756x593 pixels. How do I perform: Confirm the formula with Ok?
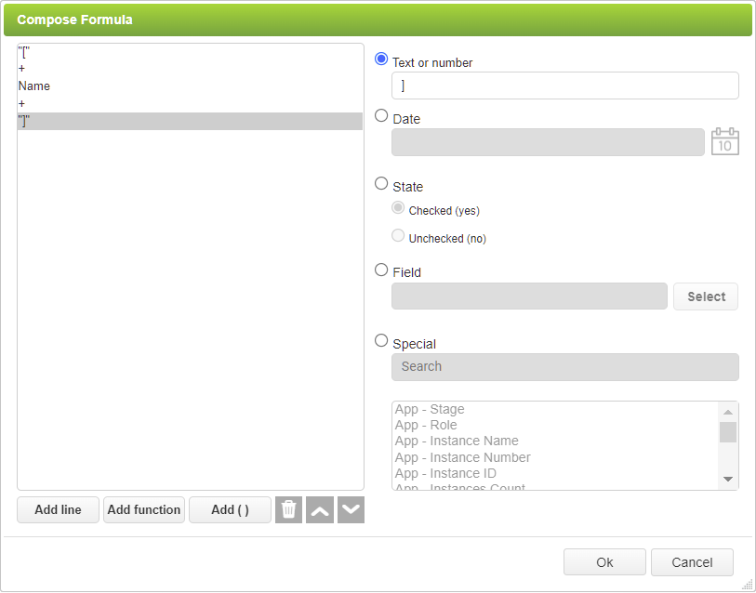pyautogui.click(x=604, y=562)
